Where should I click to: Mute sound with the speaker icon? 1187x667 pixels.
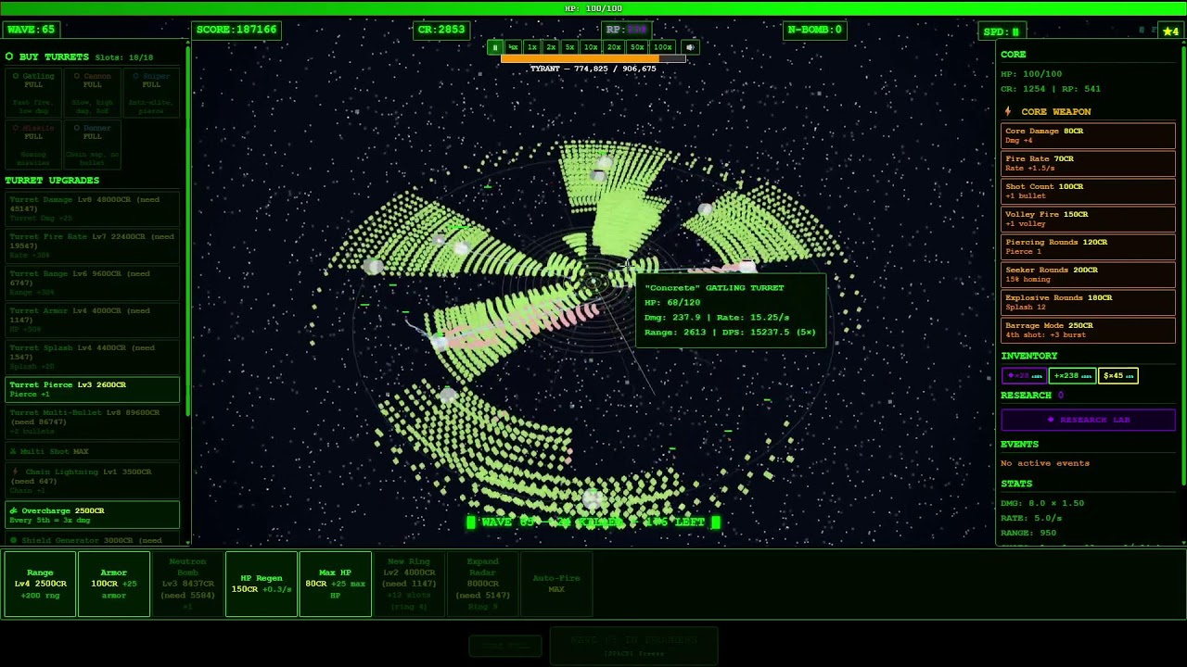[x=690, y=47]
